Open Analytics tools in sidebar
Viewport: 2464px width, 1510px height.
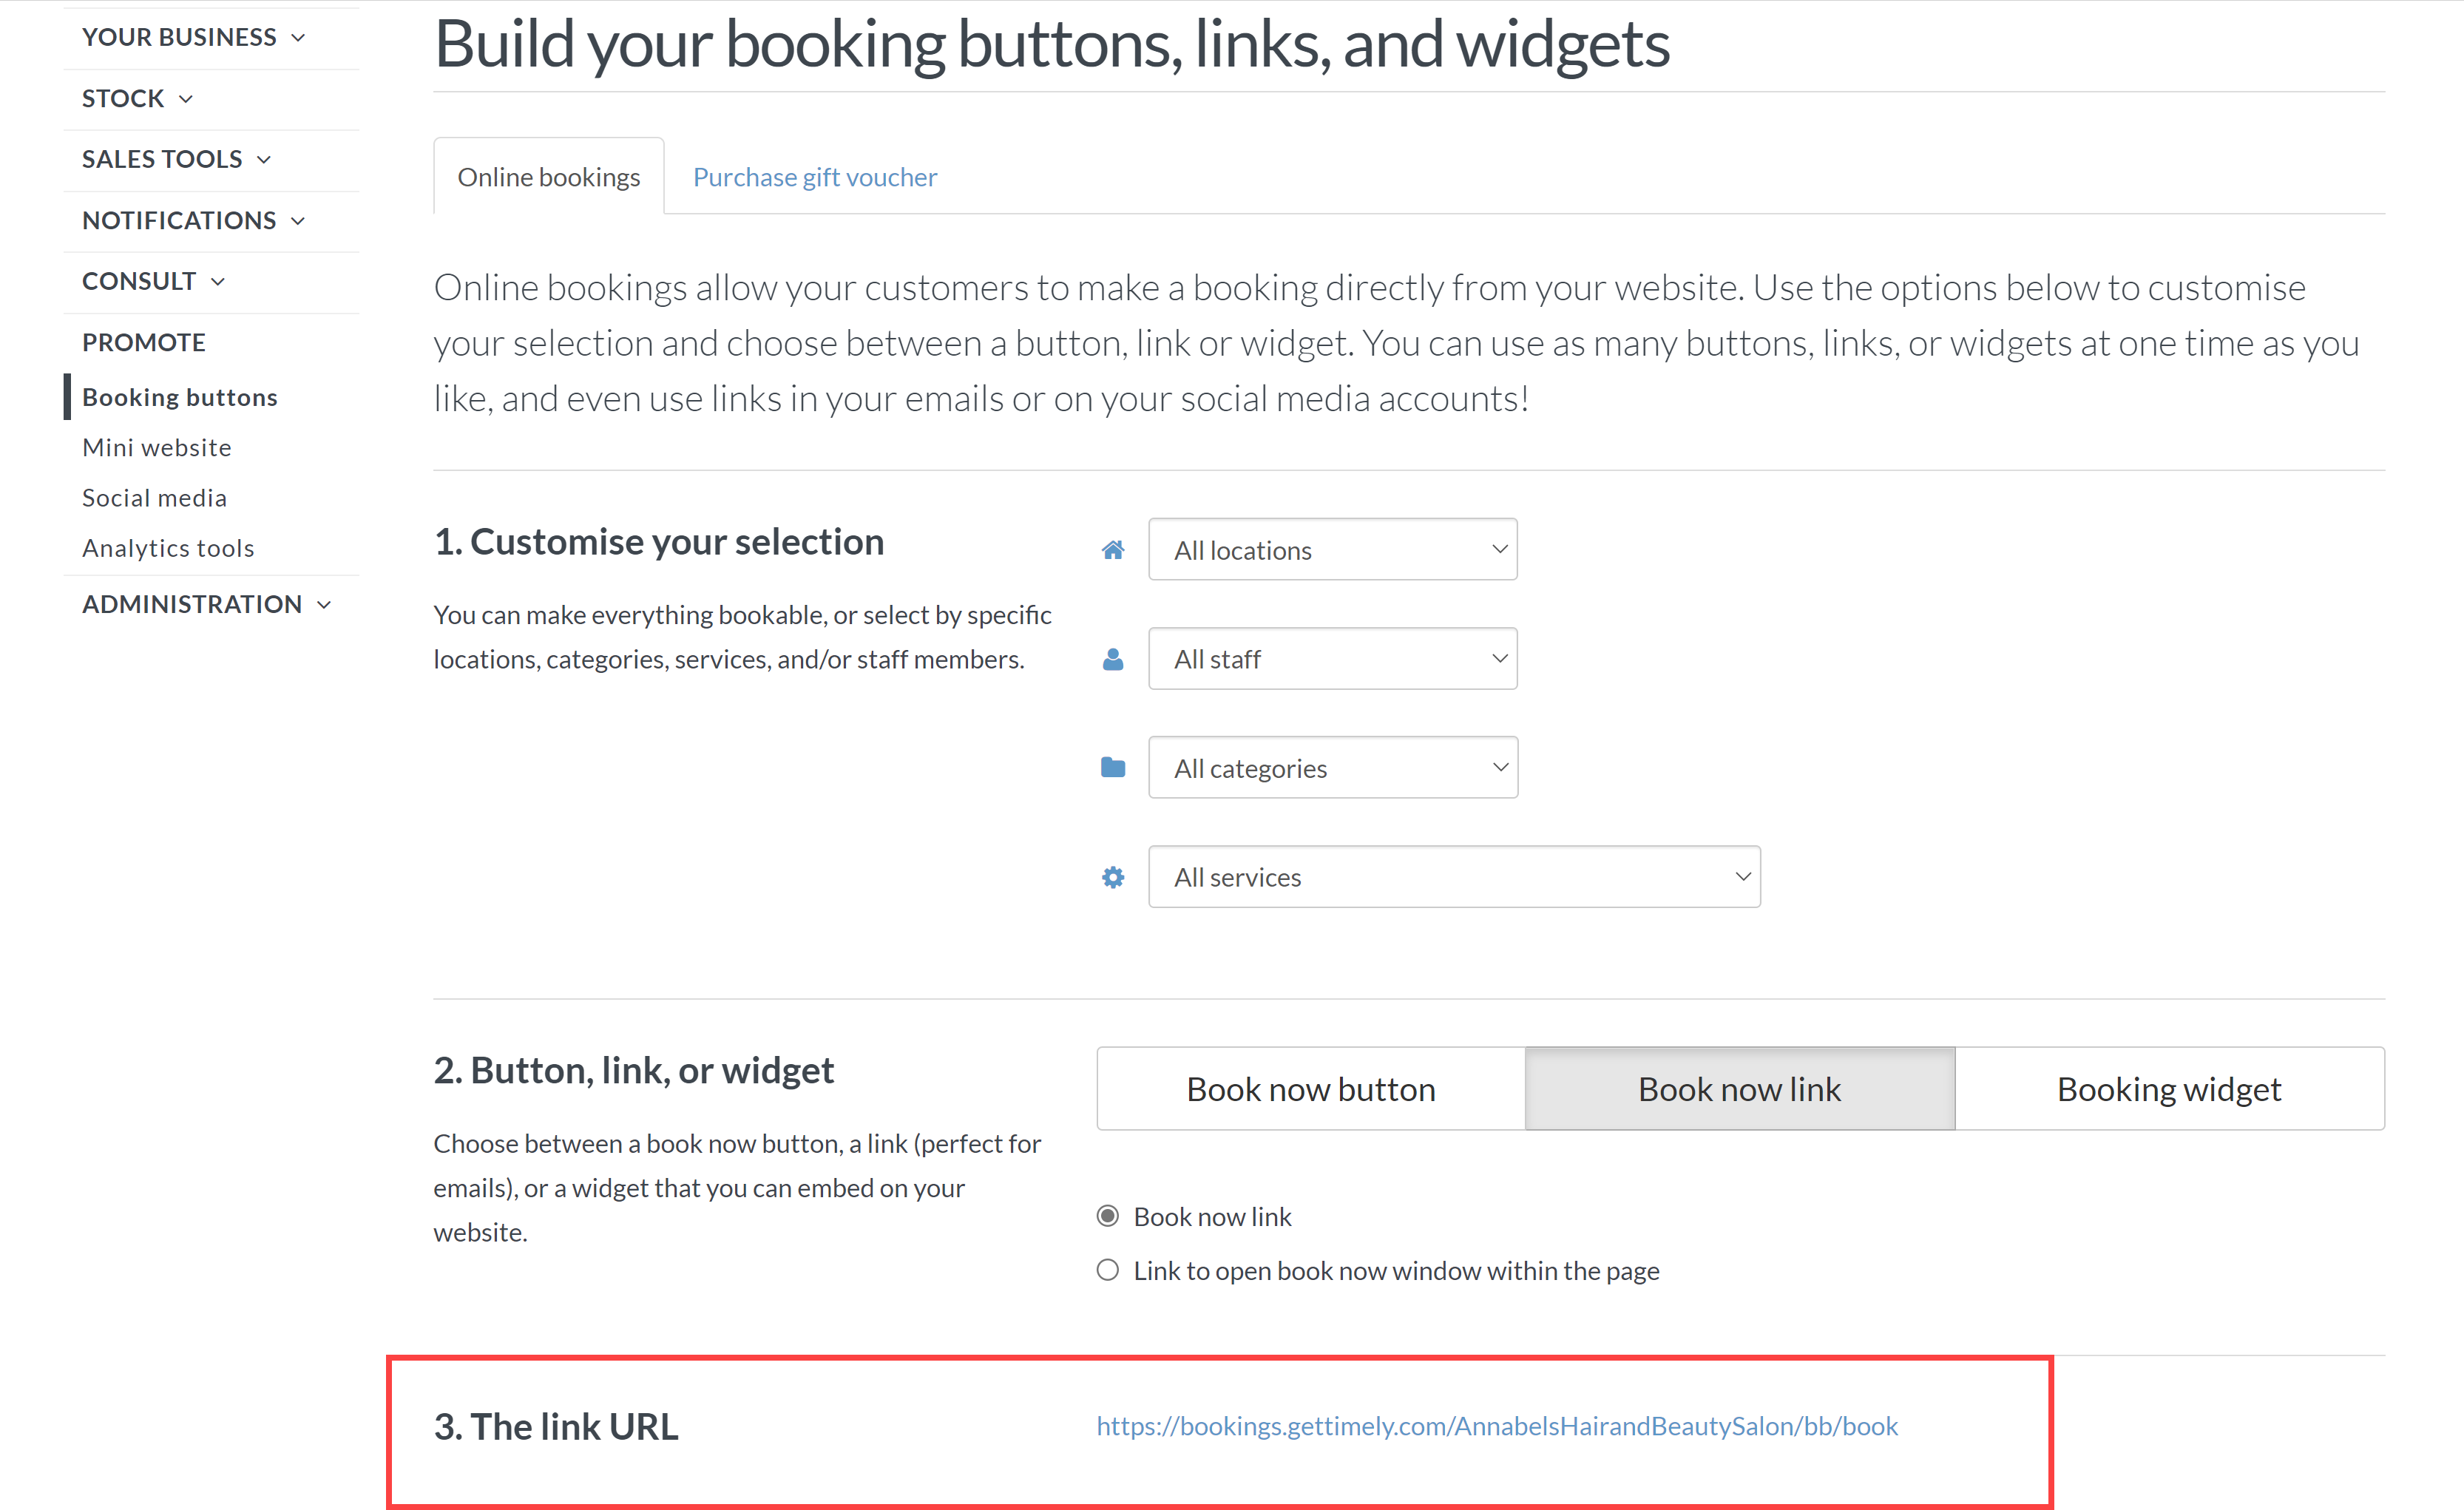[168, 548]
